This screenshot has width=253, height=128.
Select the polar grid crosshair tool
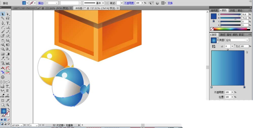3,77
